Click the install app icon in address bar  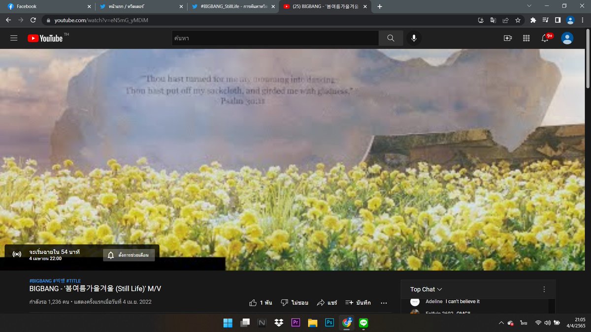[481, 20]
